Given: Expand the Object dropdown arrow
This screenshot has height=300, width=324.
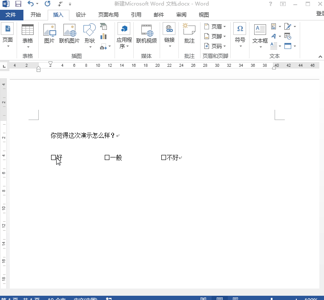Looking at the screenshot, I should click(295, 46).
